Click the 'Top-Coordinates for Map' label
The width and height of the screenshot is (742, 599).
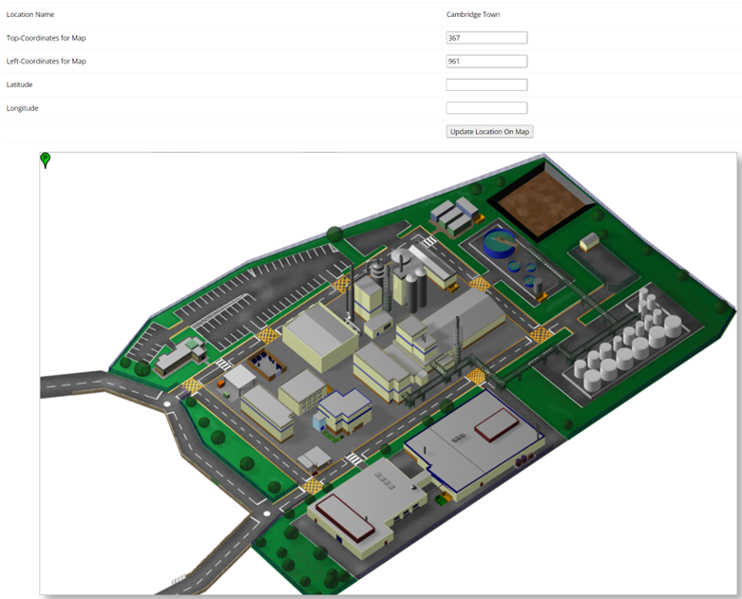(46, 38)
